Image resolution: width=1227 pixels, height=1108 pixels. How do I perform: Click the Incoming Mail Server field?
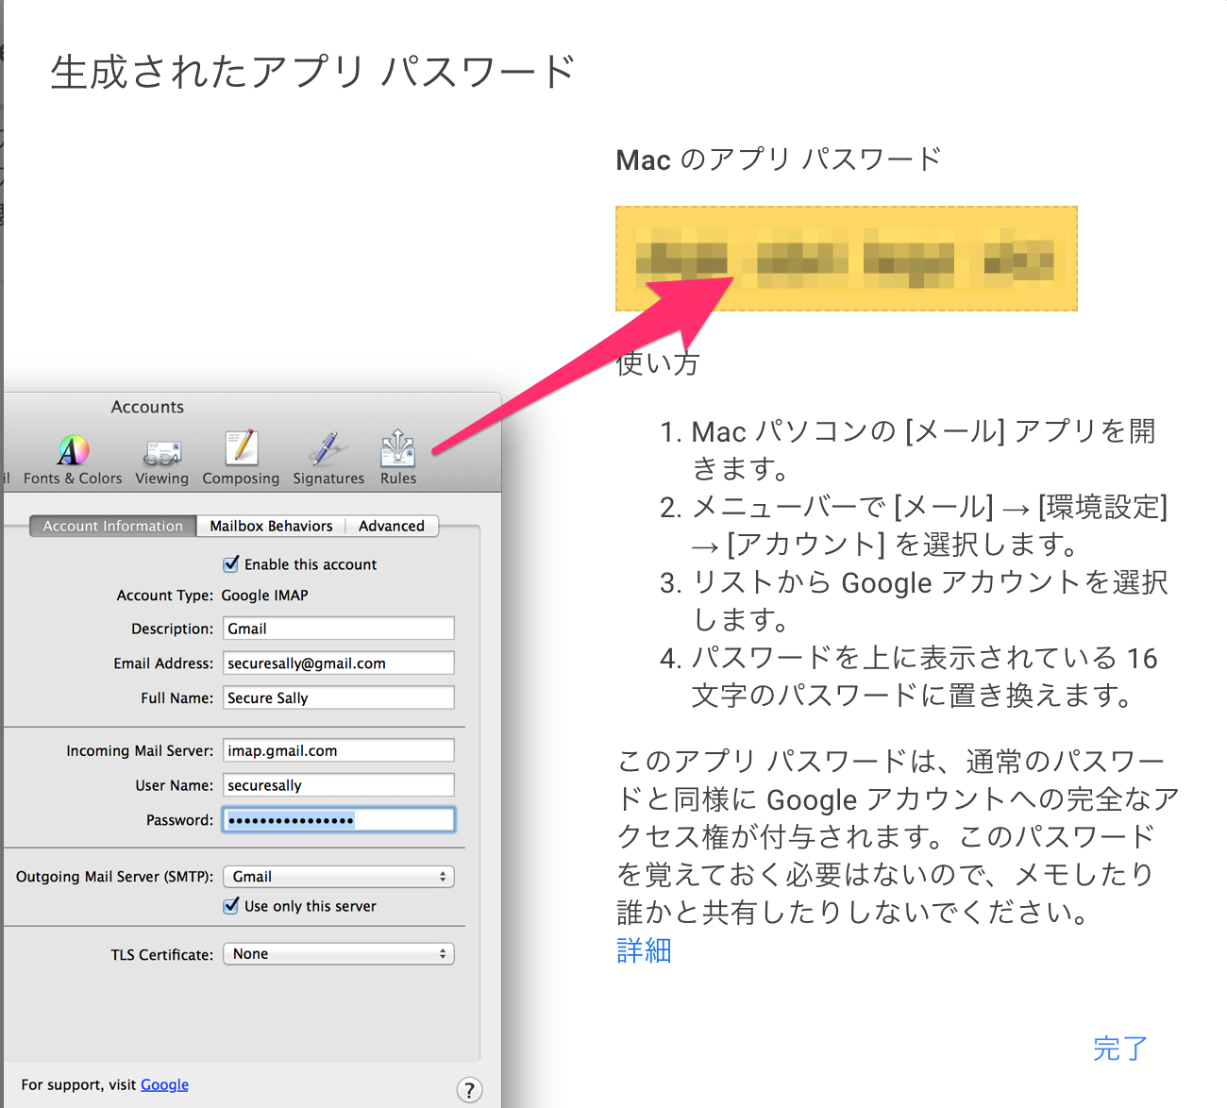339,751
